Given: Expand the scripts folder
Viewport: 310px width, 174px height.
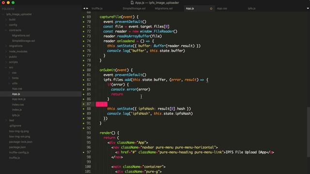Looking at the screenshot, I should pyautogui.click(x=6, y=62).
